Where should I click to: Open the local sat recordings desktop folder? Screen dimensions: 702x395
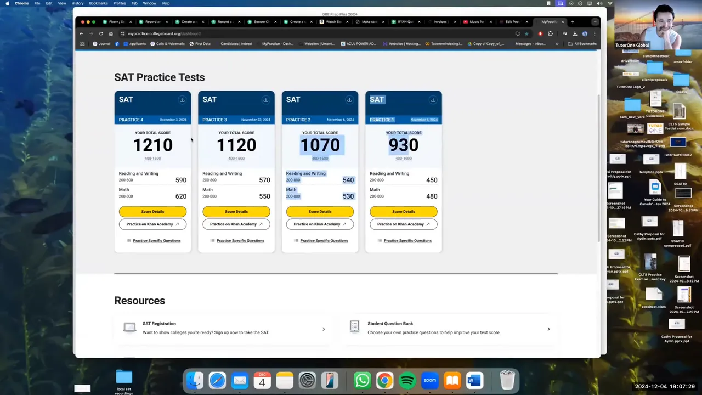(124, 382)
